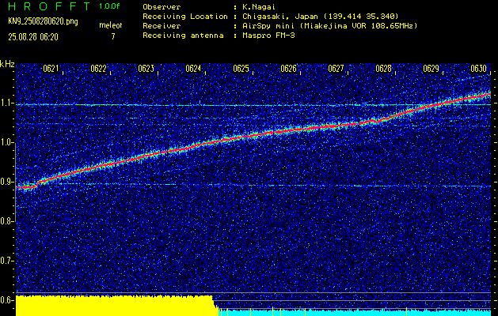Image resolution: width=498 pixels, height=316 pixels.
Task: Click the Receiving antenna label
Action: 183,36
